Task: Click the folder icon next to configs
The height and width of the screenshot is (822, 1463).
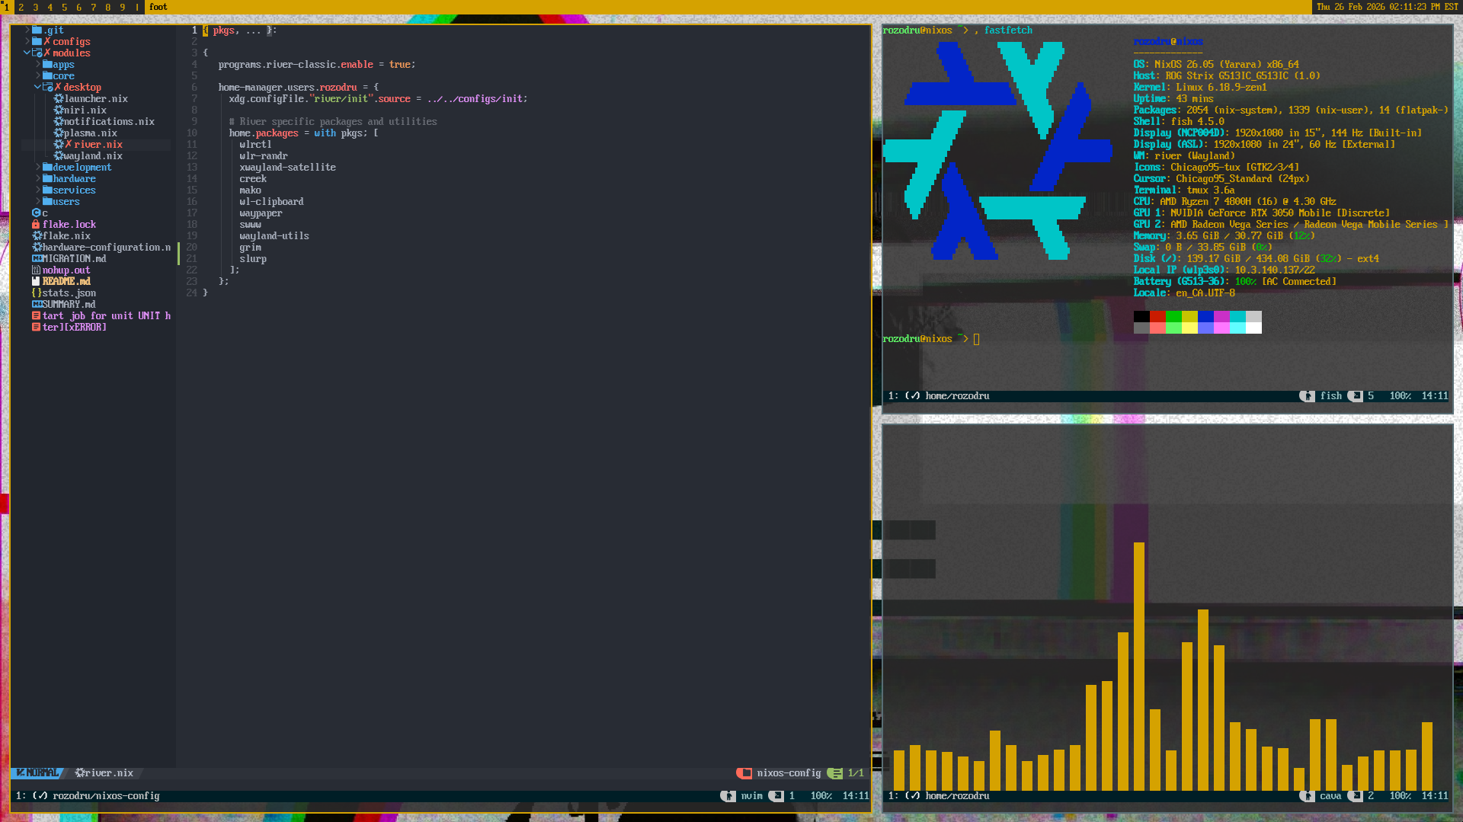Action: pyautogui.click(x=37, y=42)
